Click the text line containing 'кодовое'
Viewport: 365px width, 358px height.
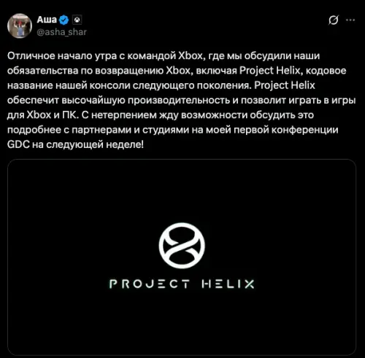coord(177,71)
